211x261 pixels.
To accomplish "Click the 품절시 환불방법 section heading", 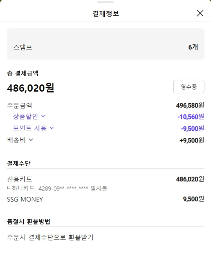I will click(x=28, y=221).
